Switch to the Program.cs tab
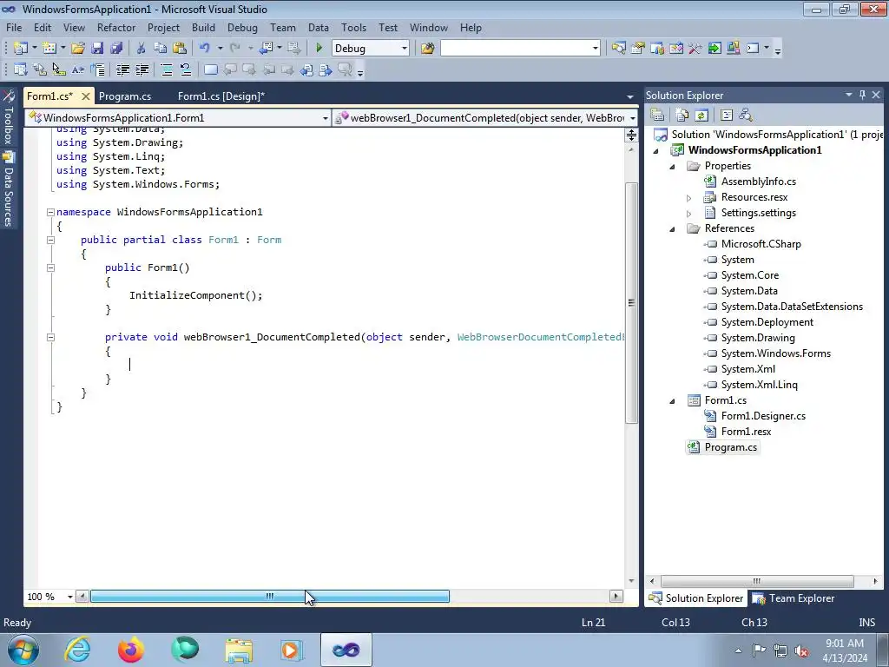The height and width of the screenshot is (667, 889). pyautogui.click(x=125, y=96)
